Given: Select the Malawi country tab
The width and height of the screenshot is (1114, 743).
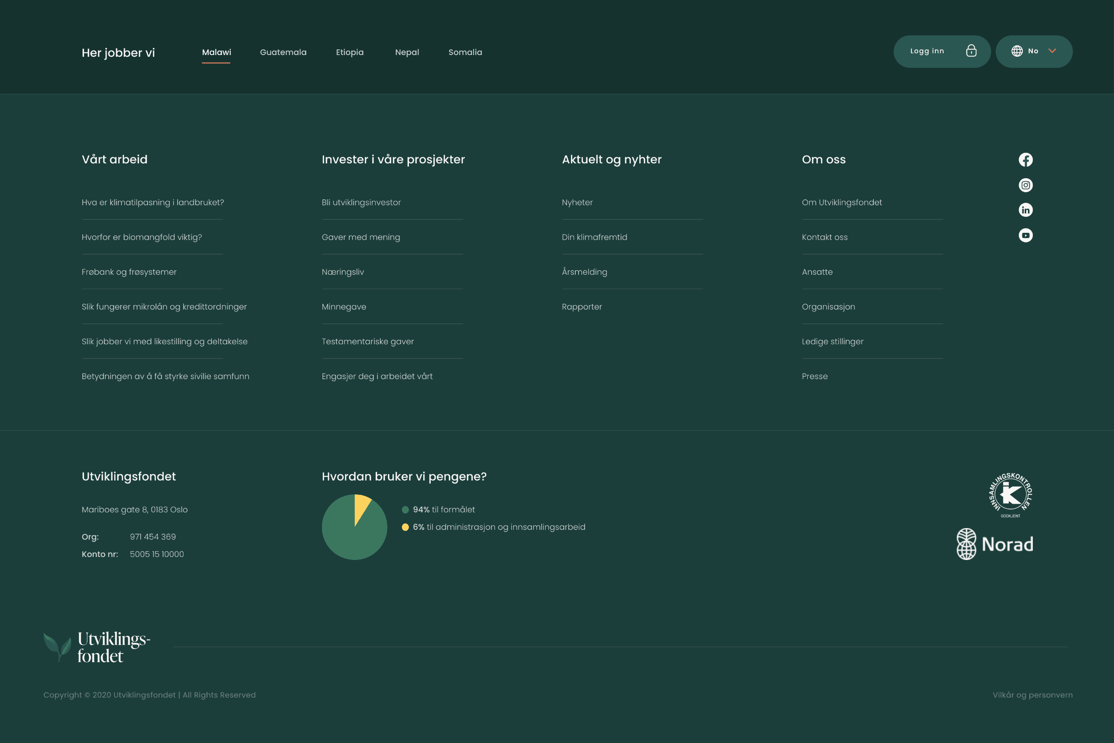Looking at the screenshot, I should [217, 52].
